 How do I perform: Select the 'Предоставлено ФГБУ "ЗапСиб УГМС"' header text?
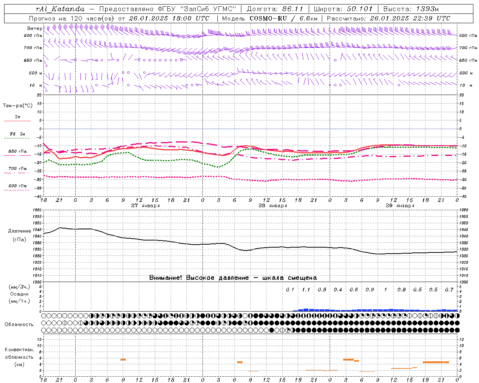point(168,9)
